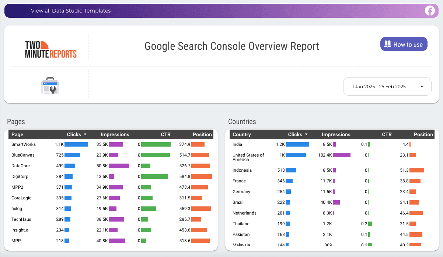The width and height of the screenshot is (443, 257).
Task: Click 51.3 position value for Indonesia
Action: click(x=404, y=170)
